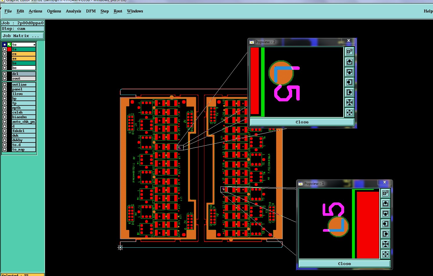Open the Actions menu
433x276 pixels.
35,11
